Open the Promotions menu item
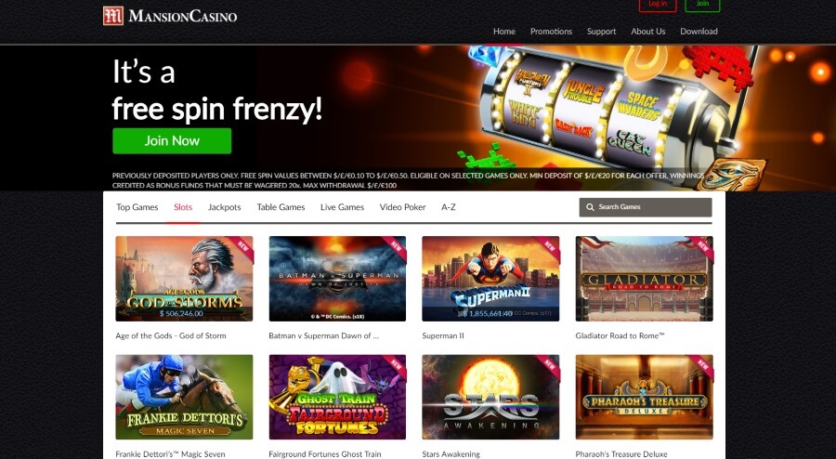 click(x=551, y=32)
